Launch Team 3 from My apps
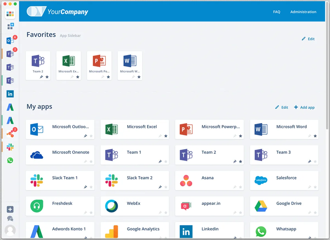This screenshot has width=330, height=240. (x=284, y=155)
